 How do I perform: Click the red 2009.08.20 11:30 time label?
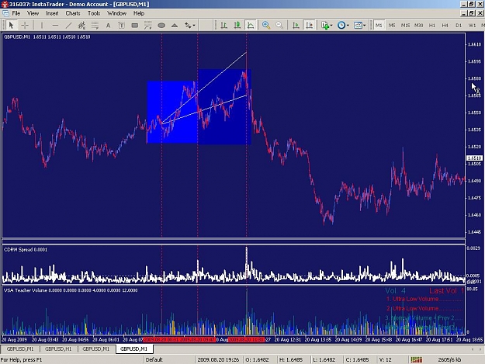click(246, 340)
